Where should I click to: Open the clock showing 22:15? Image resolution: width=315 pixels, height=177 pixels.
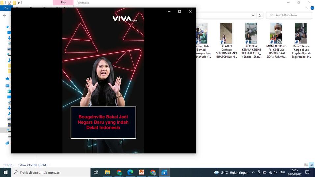295,172
